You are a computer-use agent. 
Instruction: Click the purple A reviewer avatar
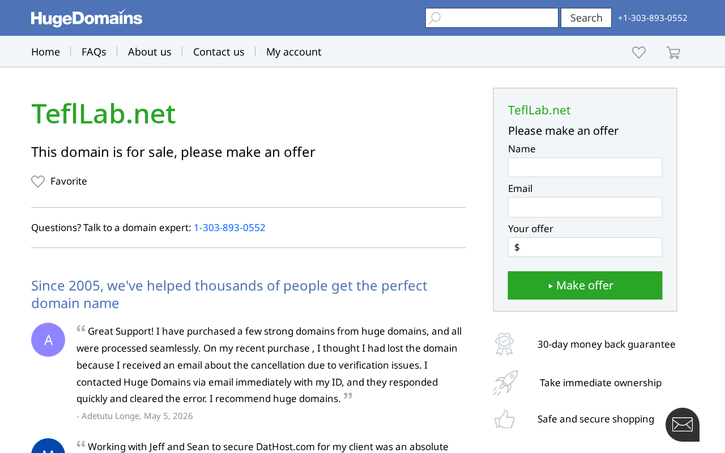point(48,340)
